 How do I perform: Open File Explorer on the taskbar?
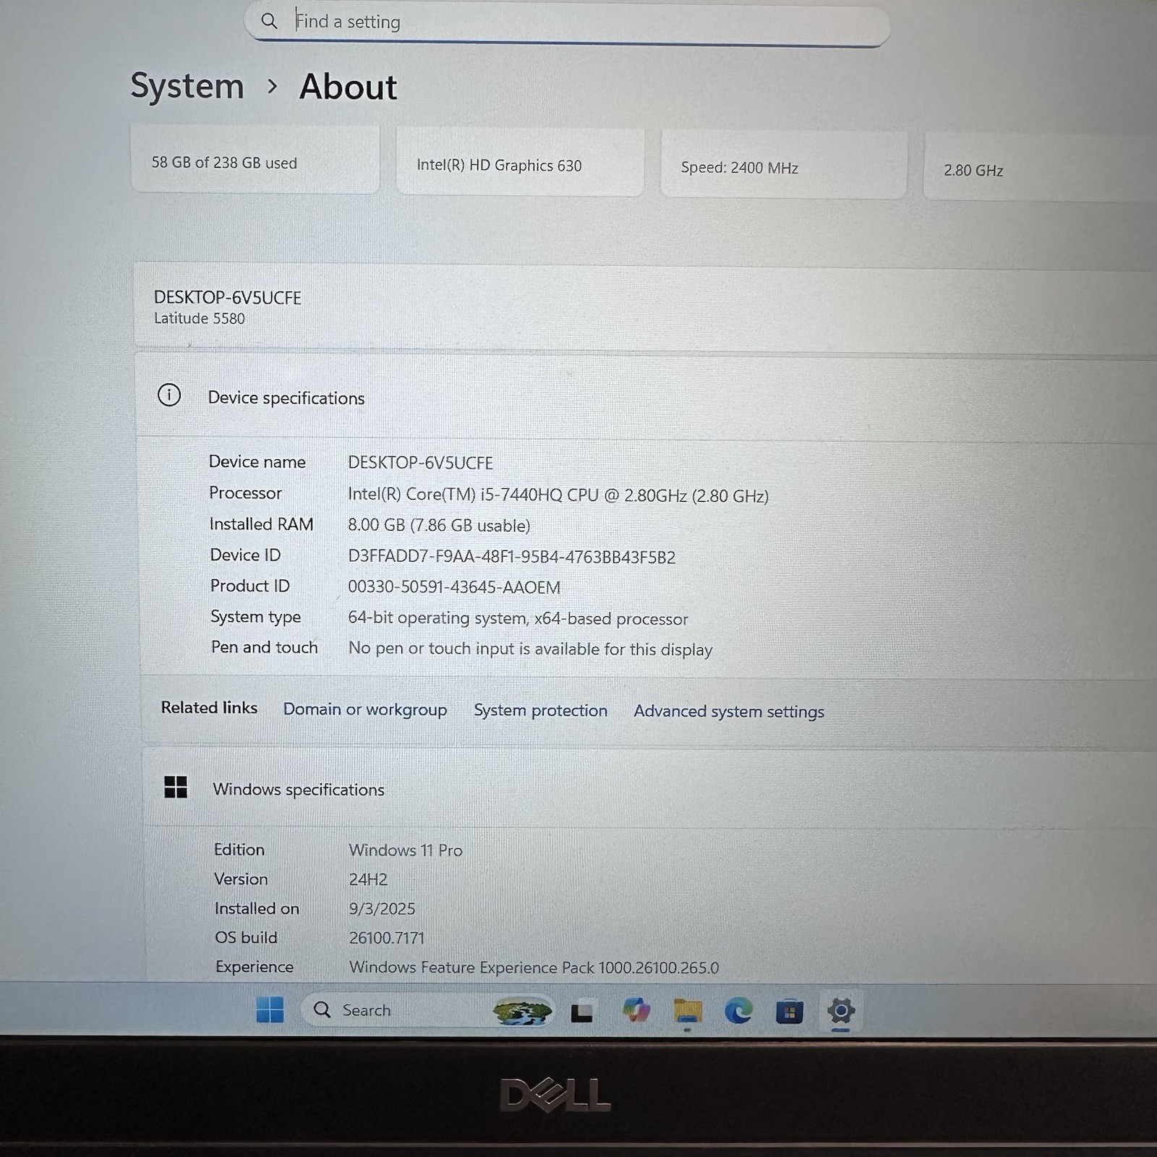point(688,1011)
